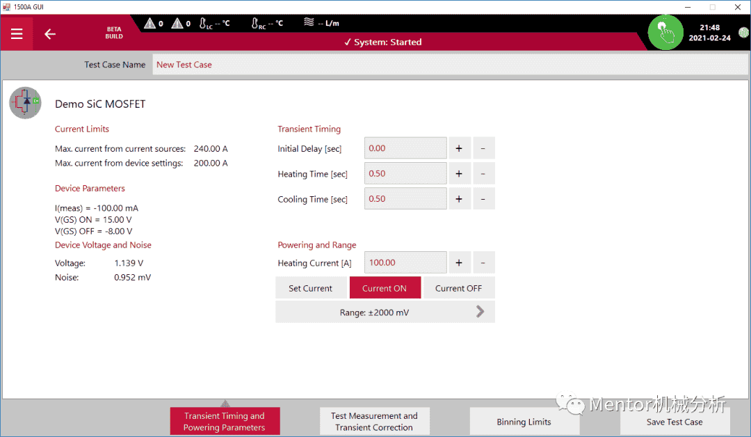Click the flow rate waves icon
This screenshot has width=751, height=437.
[309, 22]
